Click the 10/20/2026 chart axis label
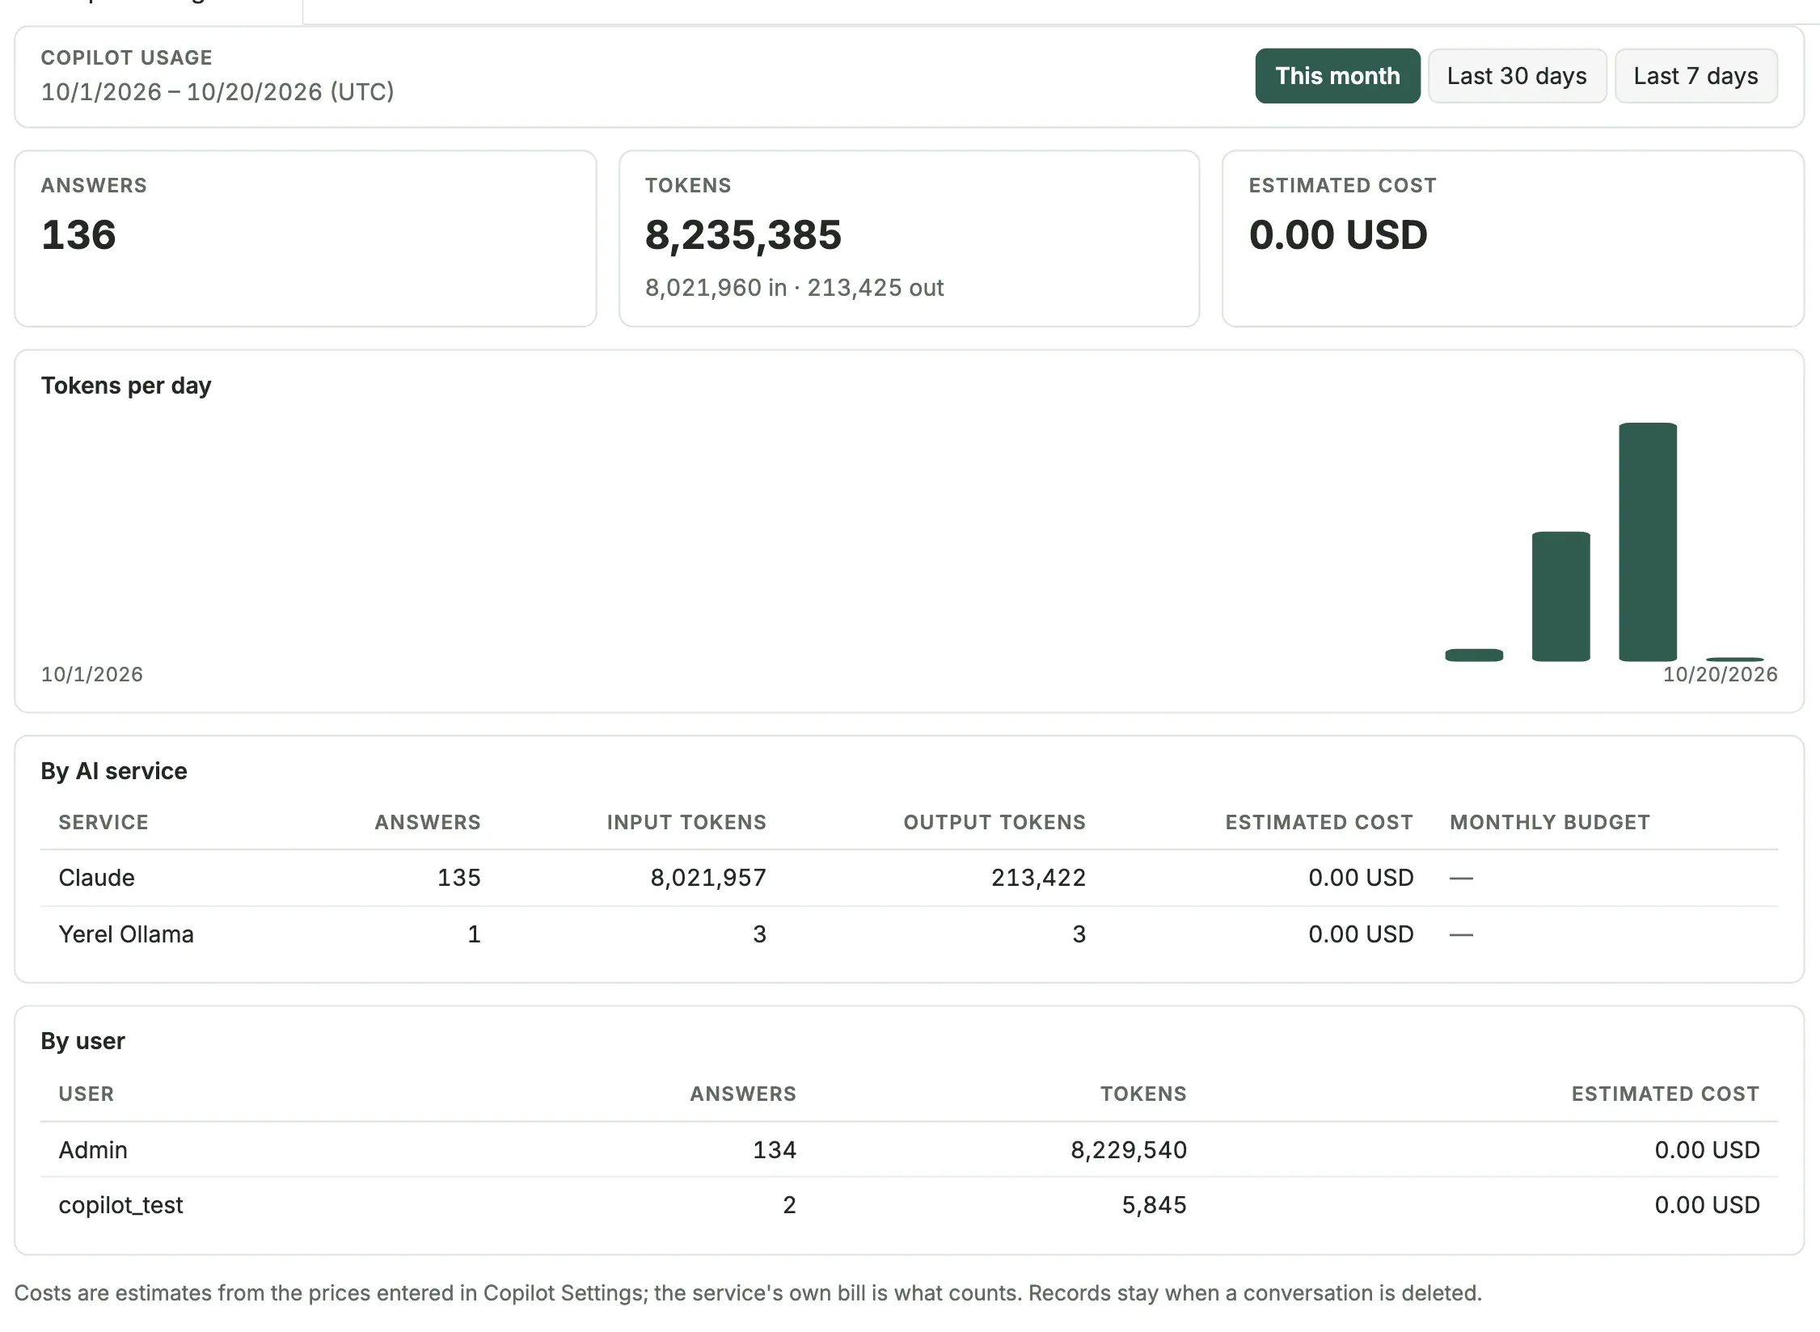 [x=1720, y=675]
